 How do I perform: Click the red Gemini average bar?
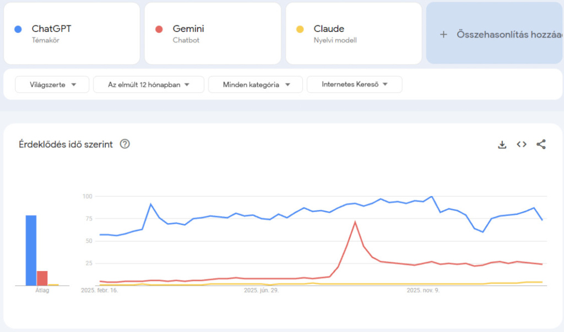42,278
